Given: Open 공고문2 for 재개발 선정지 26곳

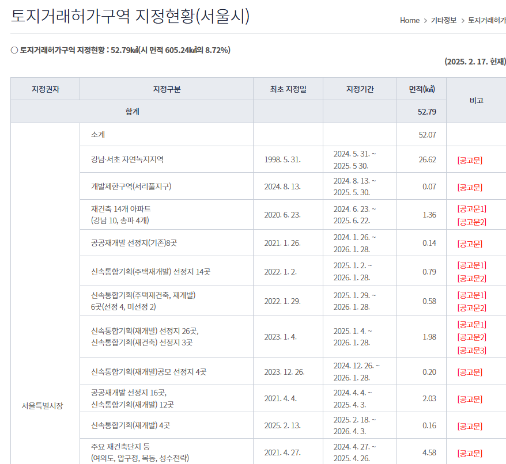Looking at the screenshot, I should [x=472, y=337].
